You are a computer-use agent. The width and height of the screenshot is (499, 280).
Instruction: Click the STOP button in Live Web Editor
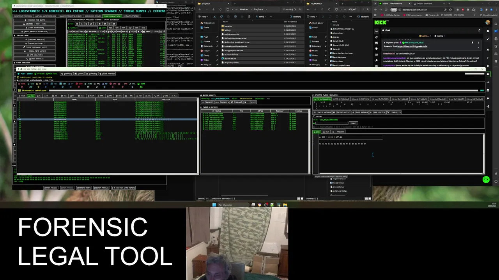pyautogui.click(x=80, y=73)
